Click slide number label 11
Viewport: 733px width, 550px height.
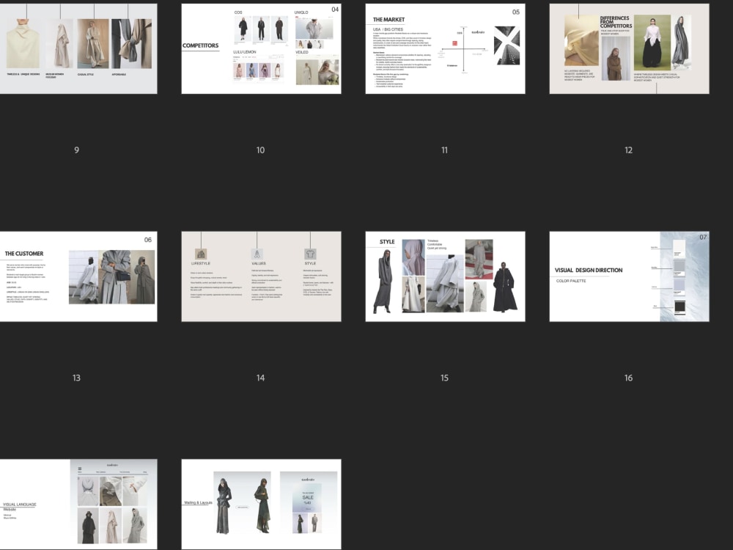(445, 150)
